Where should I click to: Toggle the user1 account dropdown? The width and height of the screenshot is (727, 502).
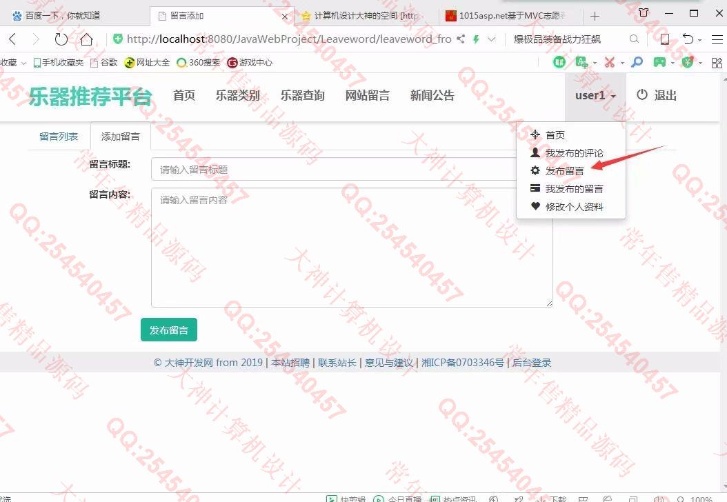(x=595, y=95)
